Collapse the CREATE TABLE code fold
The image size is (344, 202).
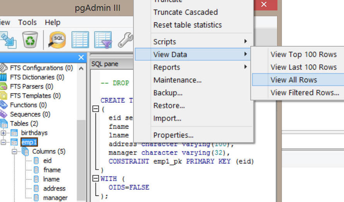tap(96, 109)
